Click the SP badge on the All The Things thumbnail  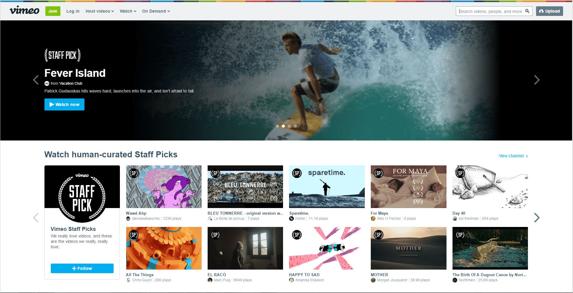pyautogui.click(x=134, y=235)
